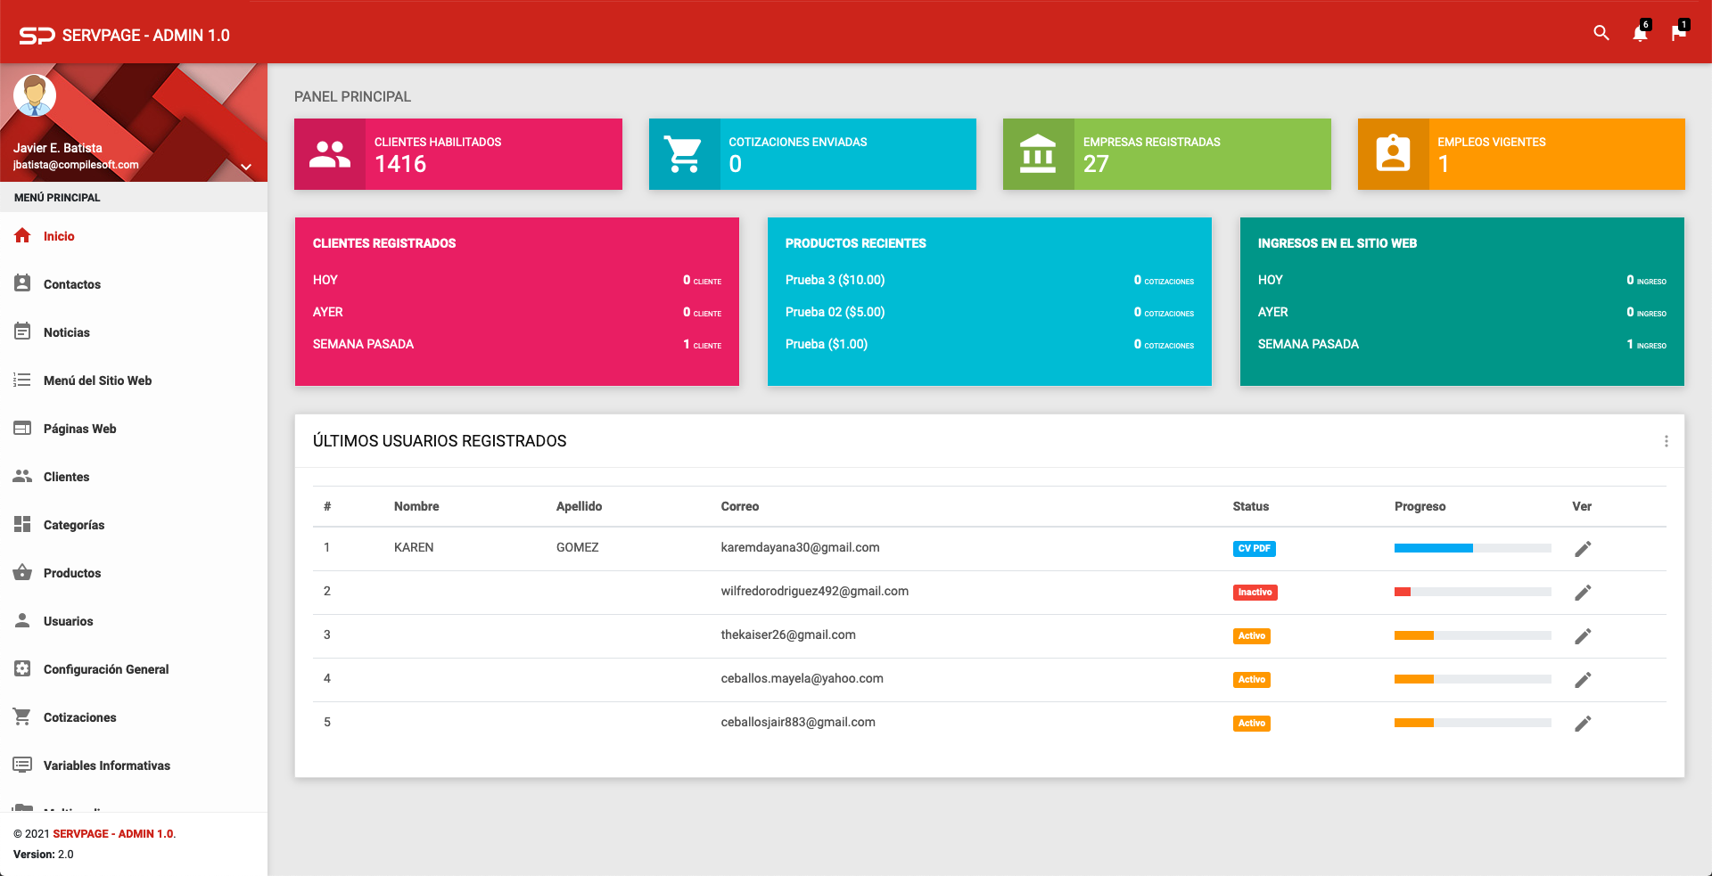Open the notifications bell icon
The width and height of the screenshot is (1712, 876).
click(x=1640, y=34)
